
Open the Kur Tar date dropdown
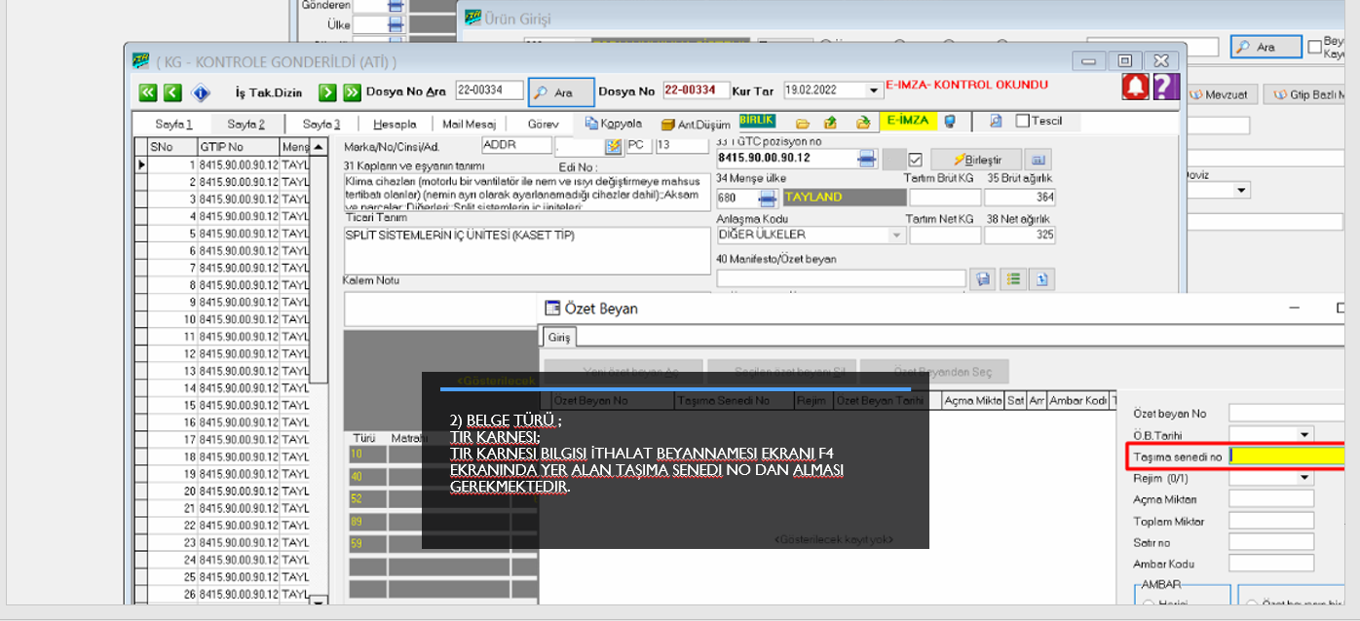coord(874,91)
